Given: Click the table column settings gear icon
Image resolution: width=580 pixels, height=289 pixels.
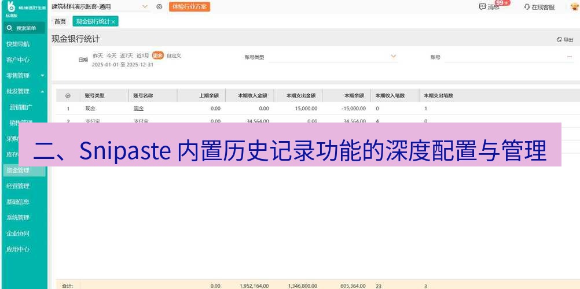Looking at the screenshot, I should pos(68,96).
